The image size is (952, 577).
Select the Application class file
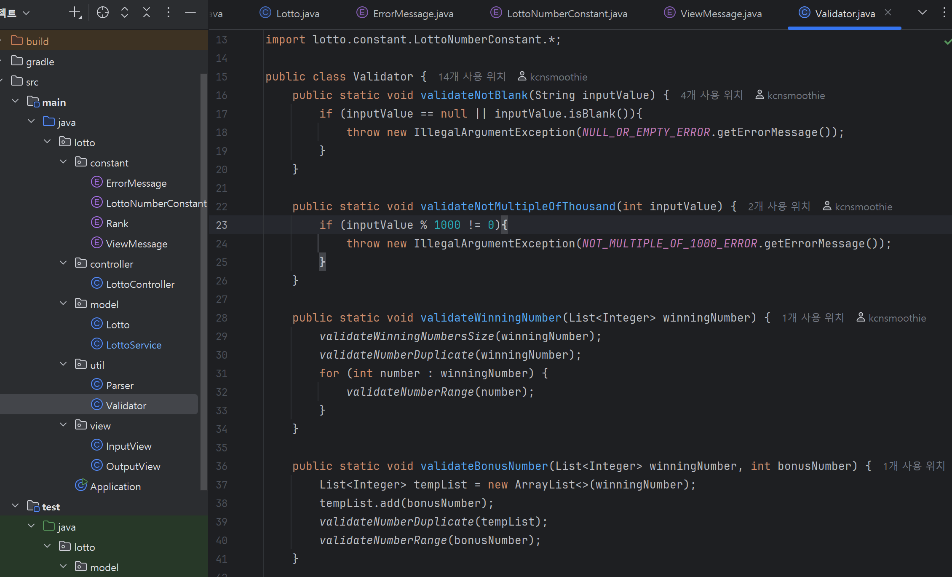(115, 487)
